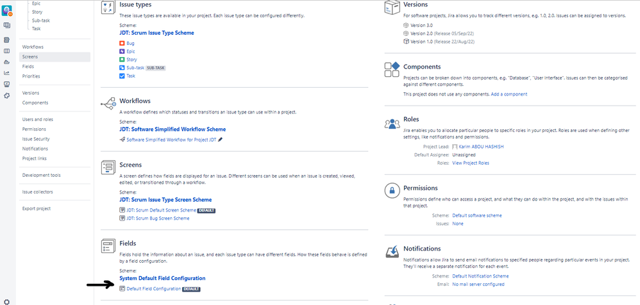The width and height of the screenshot is (640, 305).
Task: Open Default Field Configuration link
Action: tap(153, 289)
